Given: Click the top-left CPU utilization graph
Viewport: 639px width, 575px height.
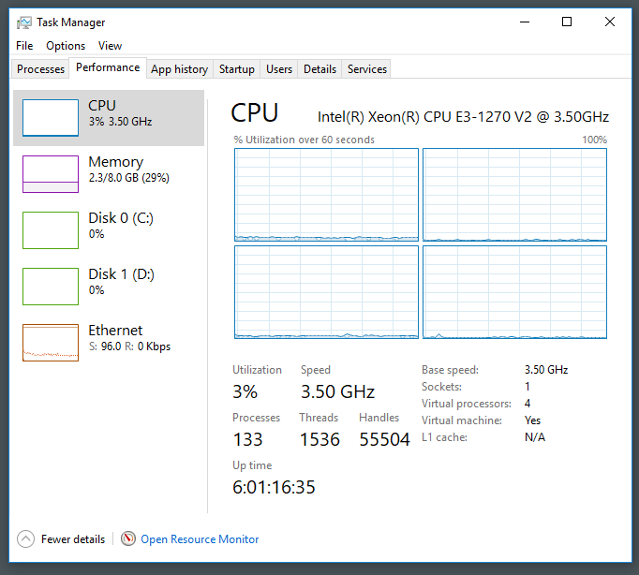Looking at the screenshot, I should pos(326,195).
